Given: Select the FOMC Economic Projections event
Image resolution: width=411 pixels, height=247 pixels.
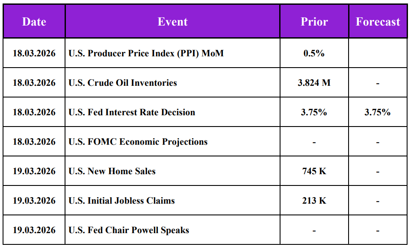Looking at the screenshot, I should [x=138, y=142].
